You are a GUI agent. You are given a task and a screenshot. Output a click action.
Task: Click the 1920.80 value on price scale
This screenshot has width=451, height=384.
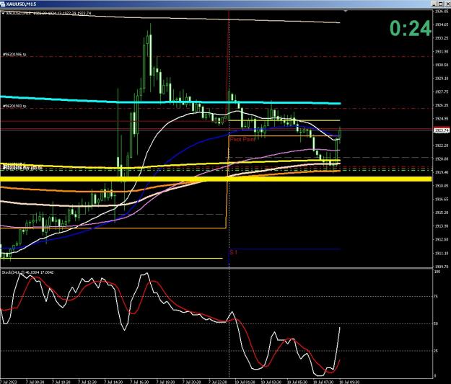442,158
